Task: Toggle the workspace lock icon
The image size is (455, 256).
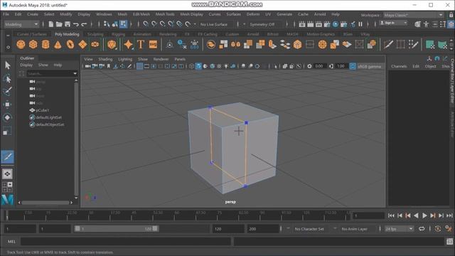Action: coord(451,14)
